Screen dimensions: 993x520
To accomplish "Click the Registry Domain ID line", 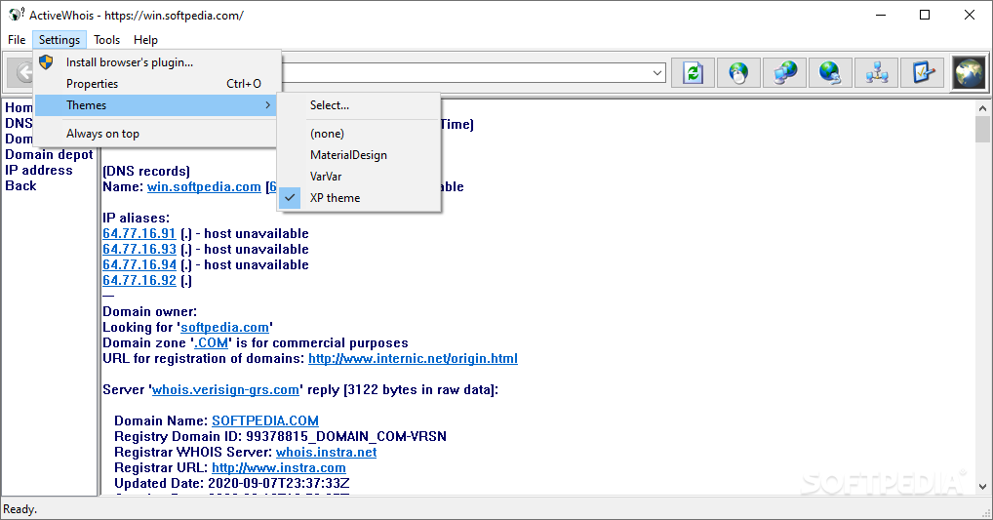I will (281, 437).
